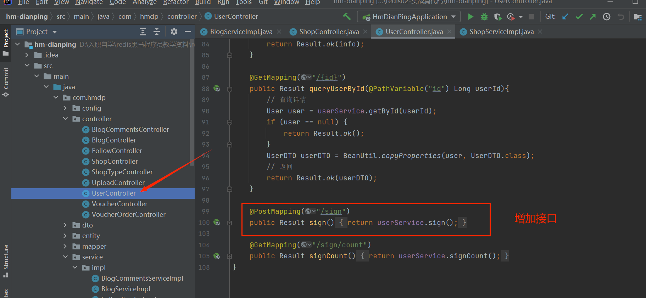Select FollowController in the tree
This screenshot has width=646, height=298.
pyautogui.click(x=117, y=151)
